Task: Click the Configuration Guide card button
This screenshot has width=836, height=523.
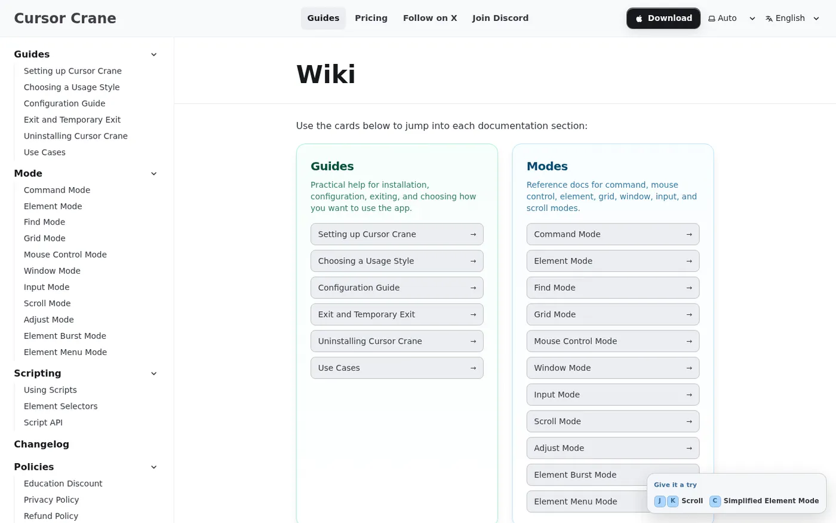Action: (x=397, y=288)
